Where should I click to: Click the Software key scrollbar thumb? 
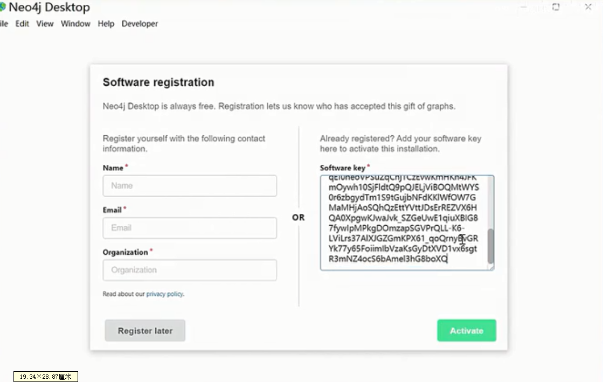pyautogui.click(x=490, y=246)
